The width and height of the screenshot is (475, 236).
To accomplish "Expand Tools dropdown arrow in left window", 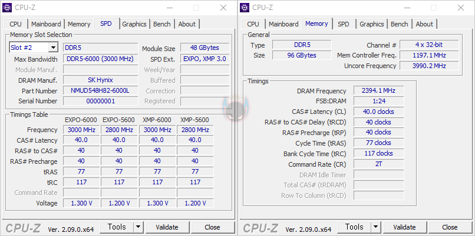I will click(x=138, y=227).
